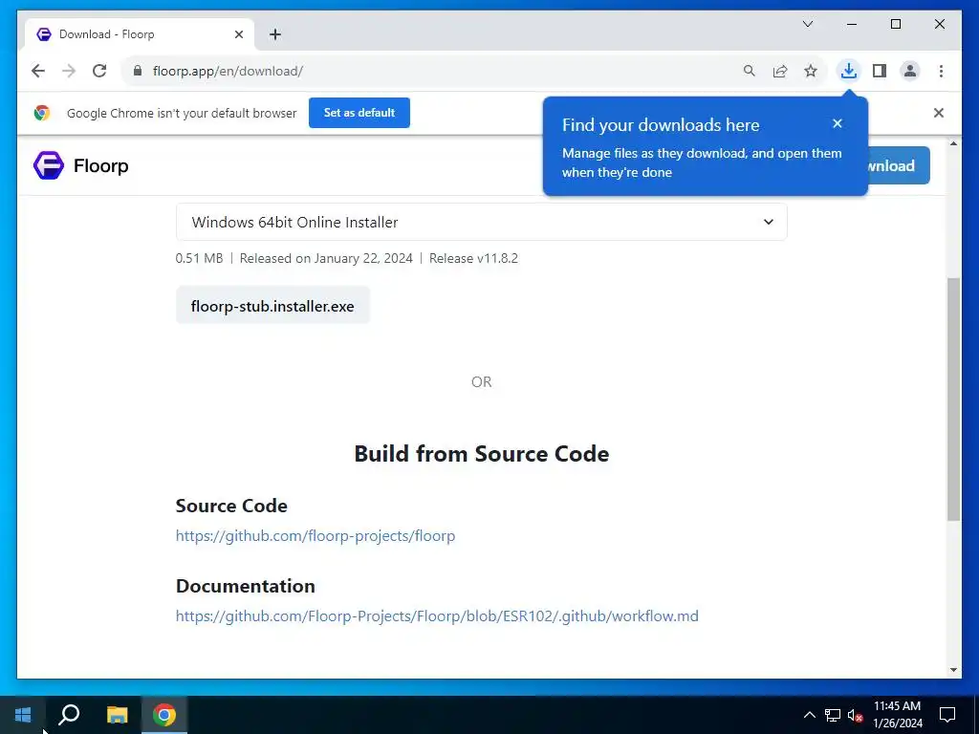Open the taskbar clock and date

(x=897, y=715)
